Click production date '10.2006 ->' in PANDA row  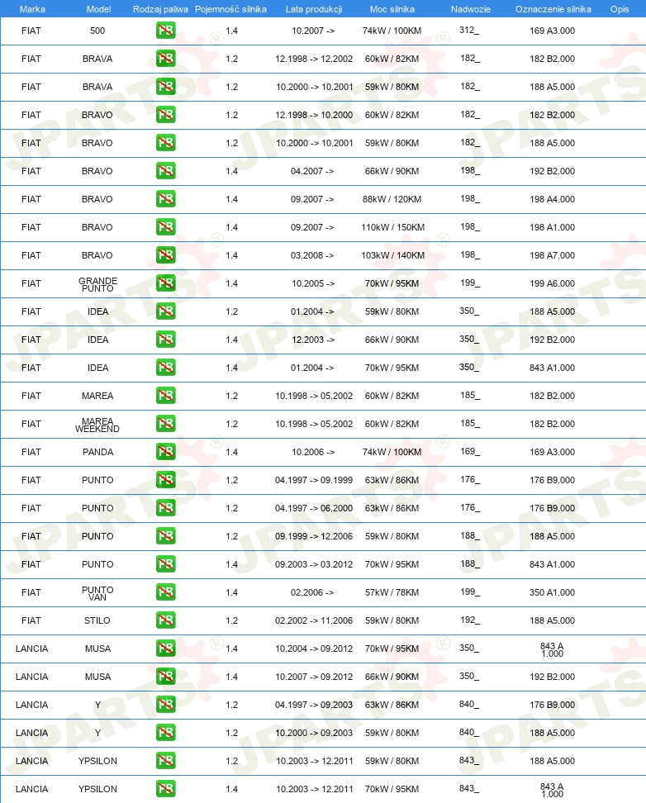pyautogui.click(x=313, y=452)
